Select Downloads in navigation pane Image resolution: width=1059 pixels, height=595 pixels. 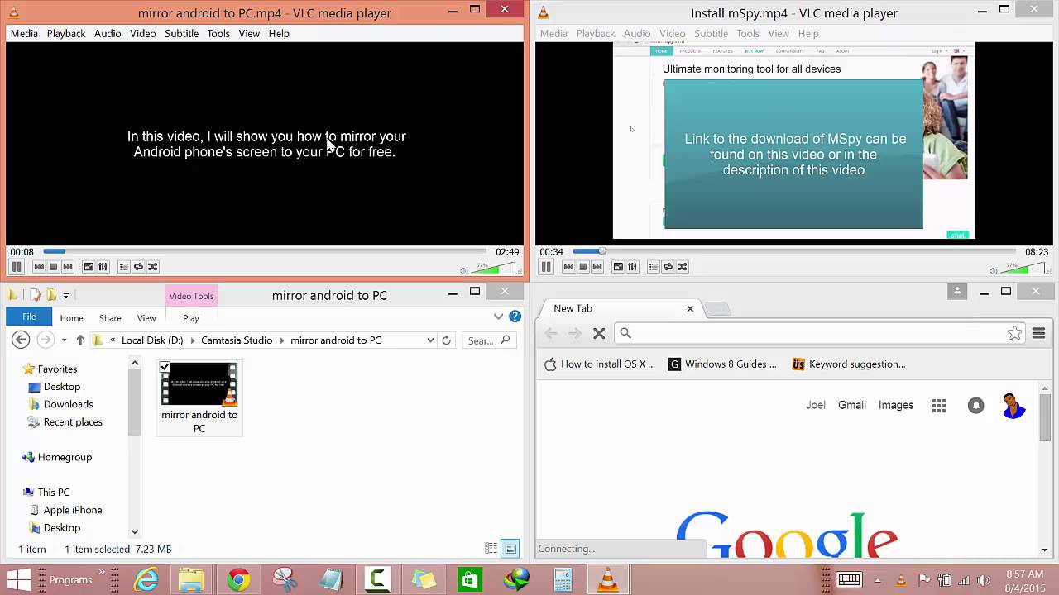tap(68, 404)
